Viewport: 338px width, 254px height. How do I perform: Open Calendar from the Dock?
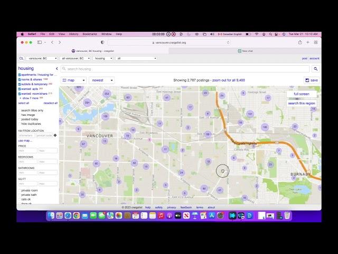click(136, 215)
